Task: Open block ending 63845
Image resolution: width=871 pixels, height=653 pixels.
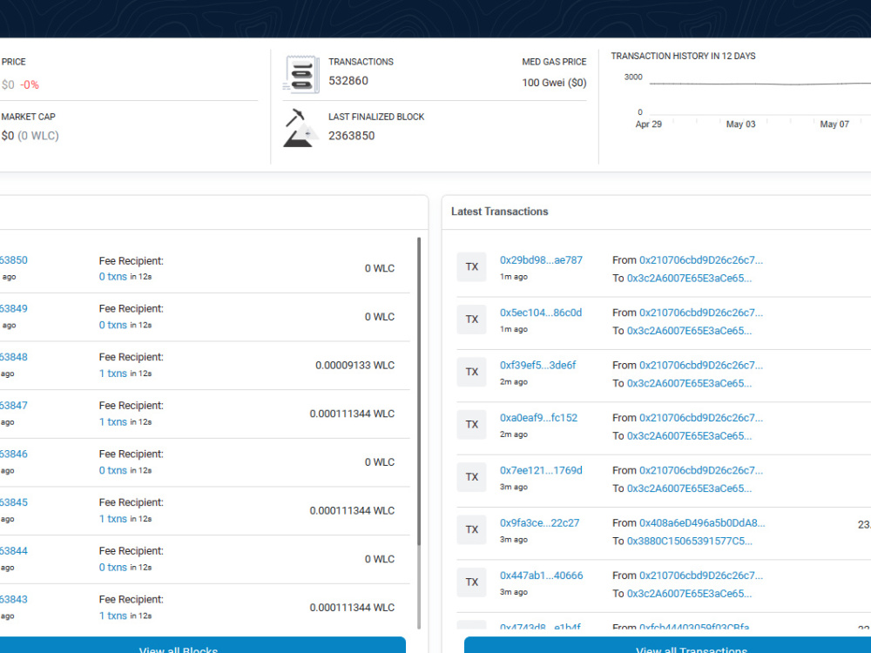Action: [13, 502]
